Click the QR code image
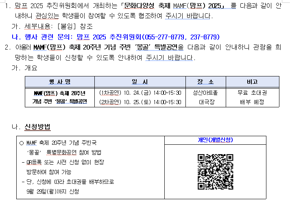 215,172
